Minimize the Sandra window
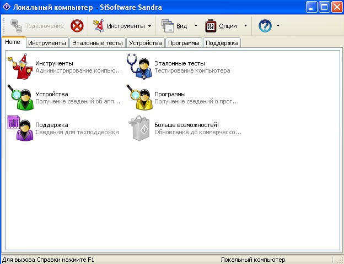 [x=311, y=7]
